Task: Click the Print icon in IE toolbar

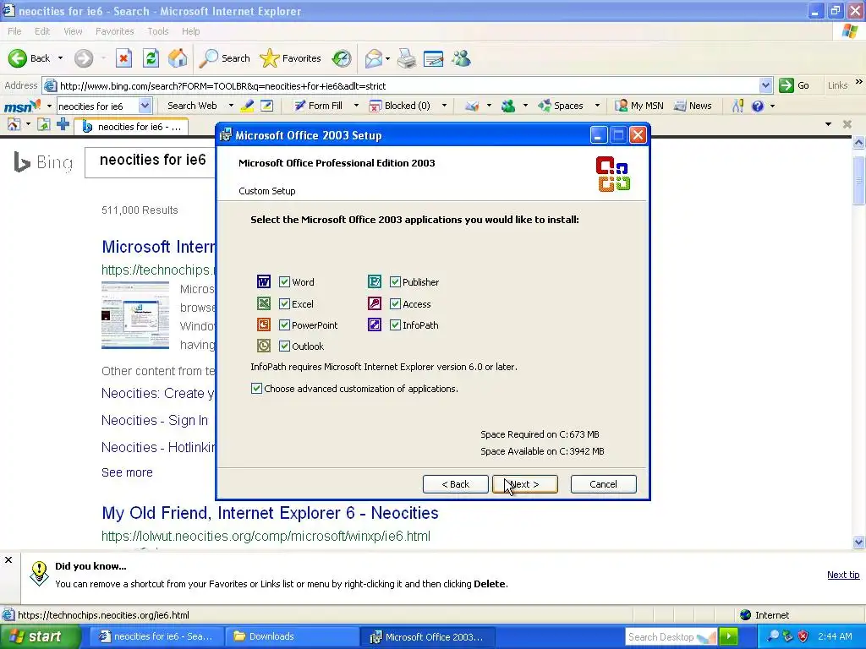Action: point(407,58)
